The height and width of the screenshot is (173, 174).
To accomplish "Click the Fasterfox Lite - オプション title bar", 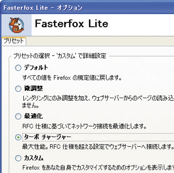I will pos(87,7).
